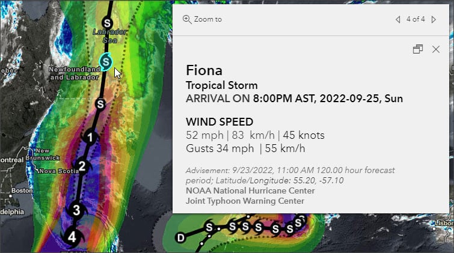Viewport: 454px width, 253px height.
Task: Select the category 4 hurricane marker
Action: tap(72, 236)
